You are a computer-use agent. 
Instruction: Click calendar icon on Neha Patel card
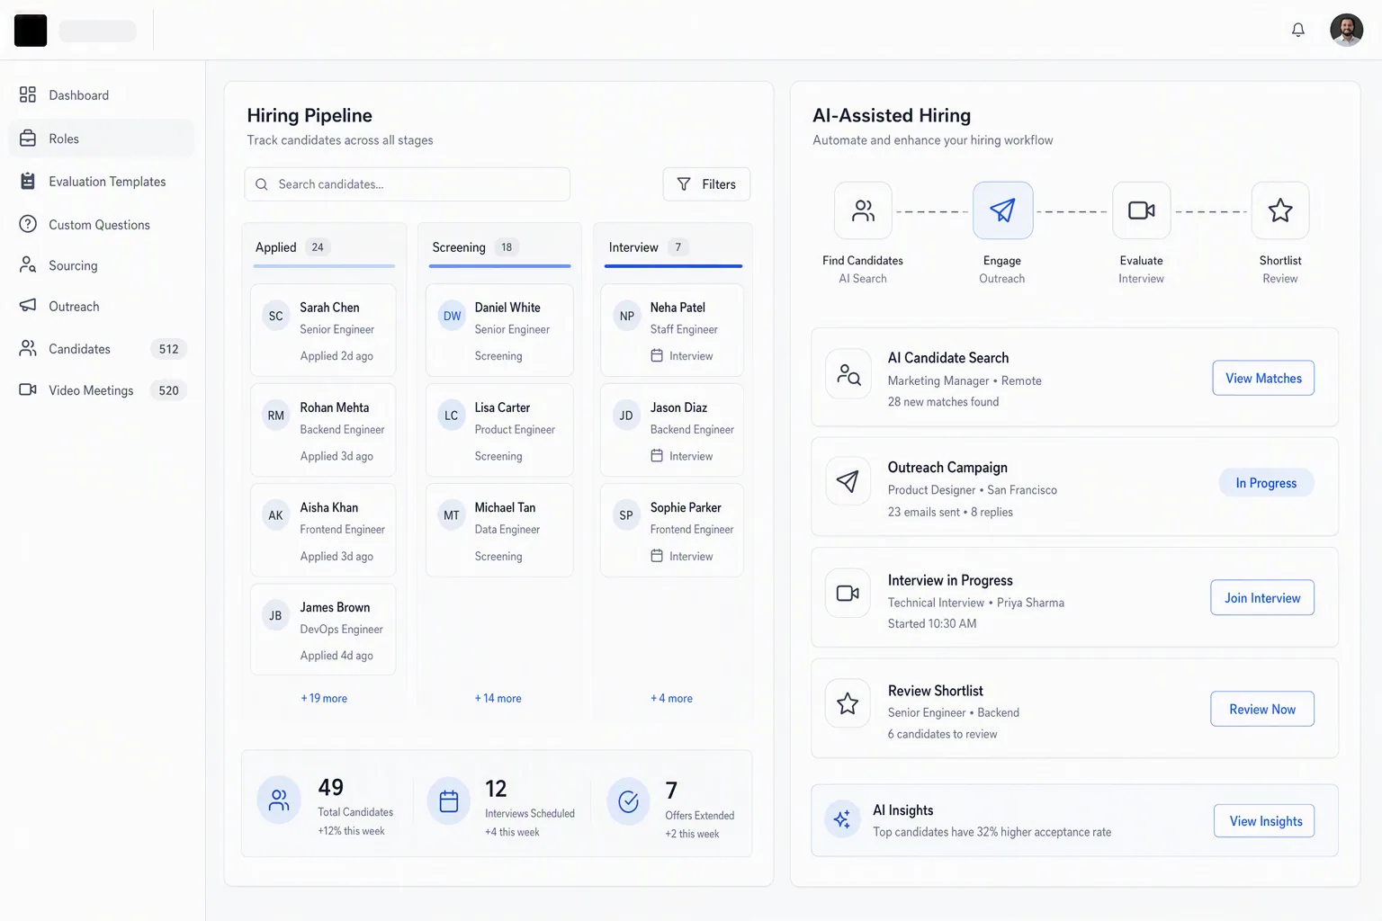click(657, 355)
